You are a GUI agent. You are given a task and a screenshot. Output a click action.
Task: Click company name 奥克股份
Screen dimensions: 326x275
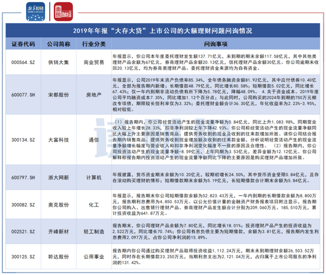pyautogui.click(x=59, y=205)
